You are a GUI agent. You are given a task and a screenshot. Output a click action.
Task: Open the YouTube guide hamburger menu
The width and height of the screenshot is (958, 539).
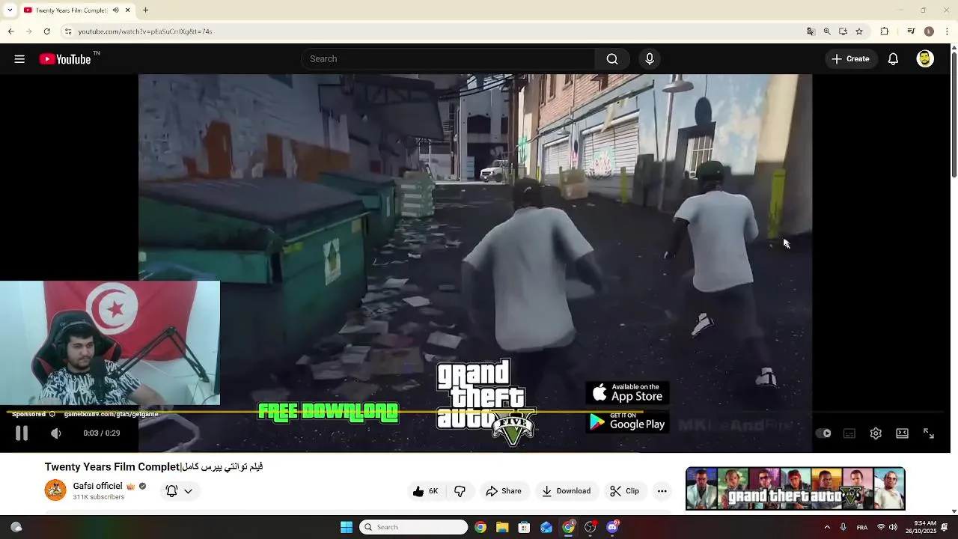(x=19, y=59)
